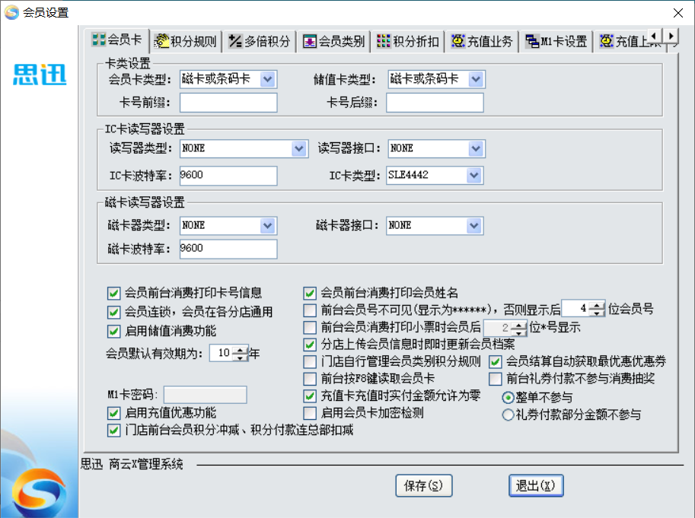The image size is (695, 518).
Task: Click the 会员卡 tab icon
Action: click(x=98, y=40)
